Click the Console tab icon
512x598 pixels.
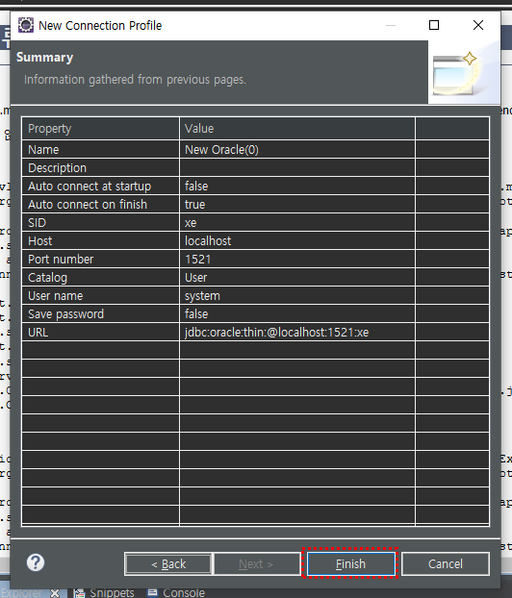point(152,592)
